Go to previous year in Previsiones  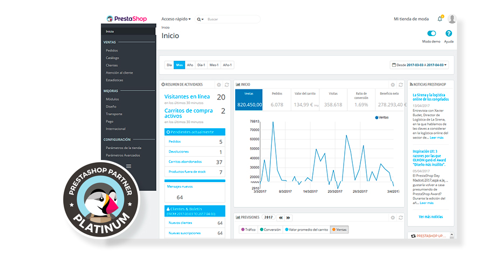click(x=281, y=218)
